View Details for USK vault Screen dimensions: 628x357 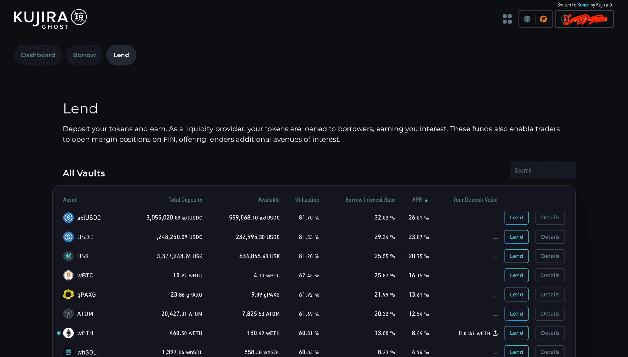(x=550, y=256)
